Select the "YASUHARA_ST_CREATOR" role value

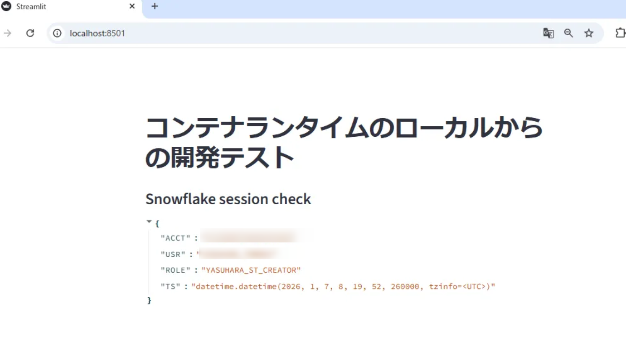[x=251, y=270]
